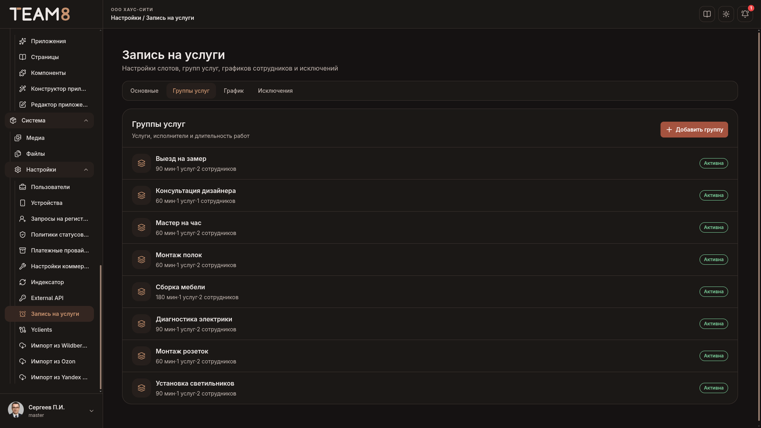
Task: Click the Активна badge for Выезд на замер
Action: [713, 163]
